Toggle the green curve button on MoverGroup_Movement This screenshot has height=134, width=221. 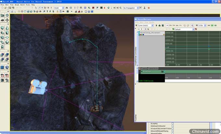142,34
